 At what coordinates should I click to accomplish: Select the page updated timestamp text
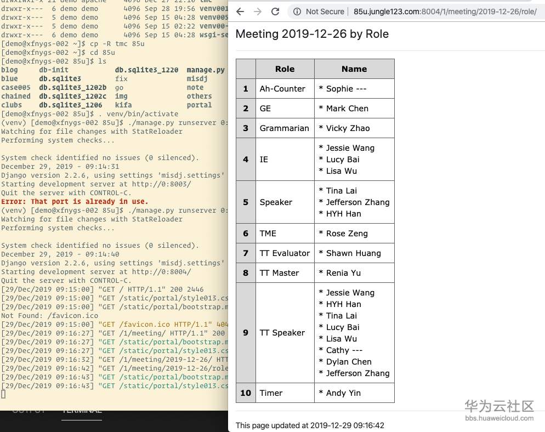[x=310, y=425]
